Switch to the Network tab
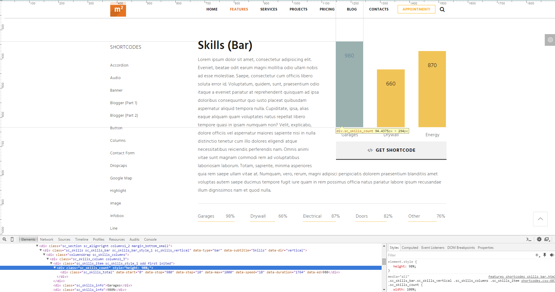The width and height of the screenshot is (555, 292). (46, 239)
